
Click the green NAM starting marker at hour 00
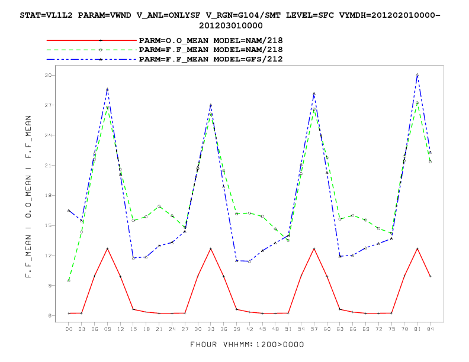click(x=69, y=281)
